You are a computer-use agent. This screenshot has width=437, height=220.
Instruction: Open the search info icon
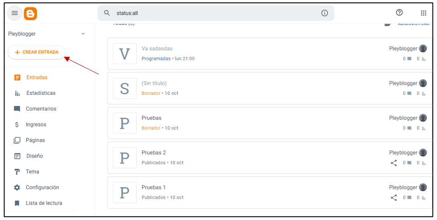[325, 13]
